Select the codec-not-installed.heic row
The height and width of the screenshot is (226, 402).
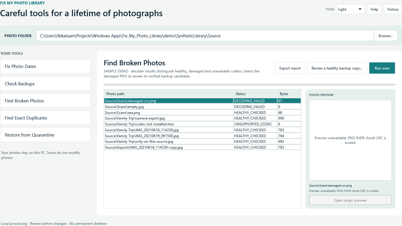coord(202,124)
